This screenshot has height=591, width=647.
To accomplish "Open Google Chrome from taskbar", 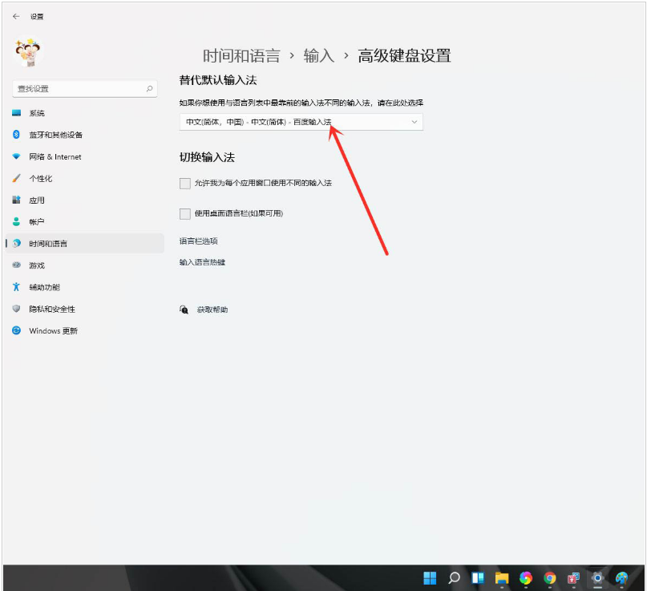I will (x=550, y=578).
